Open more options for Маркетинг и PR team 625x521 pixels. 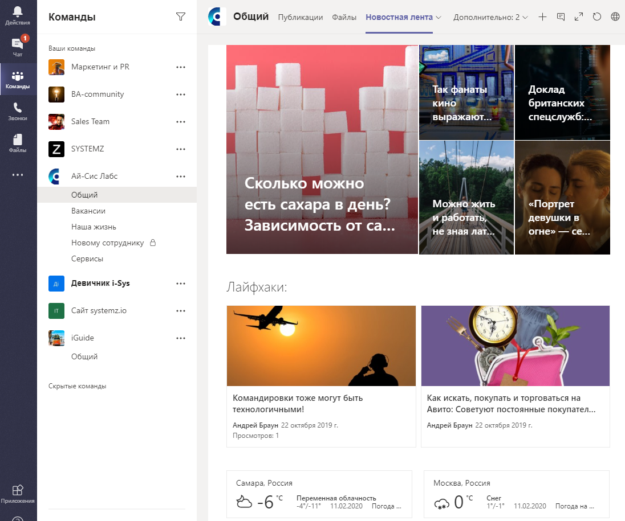click(180, 67)
